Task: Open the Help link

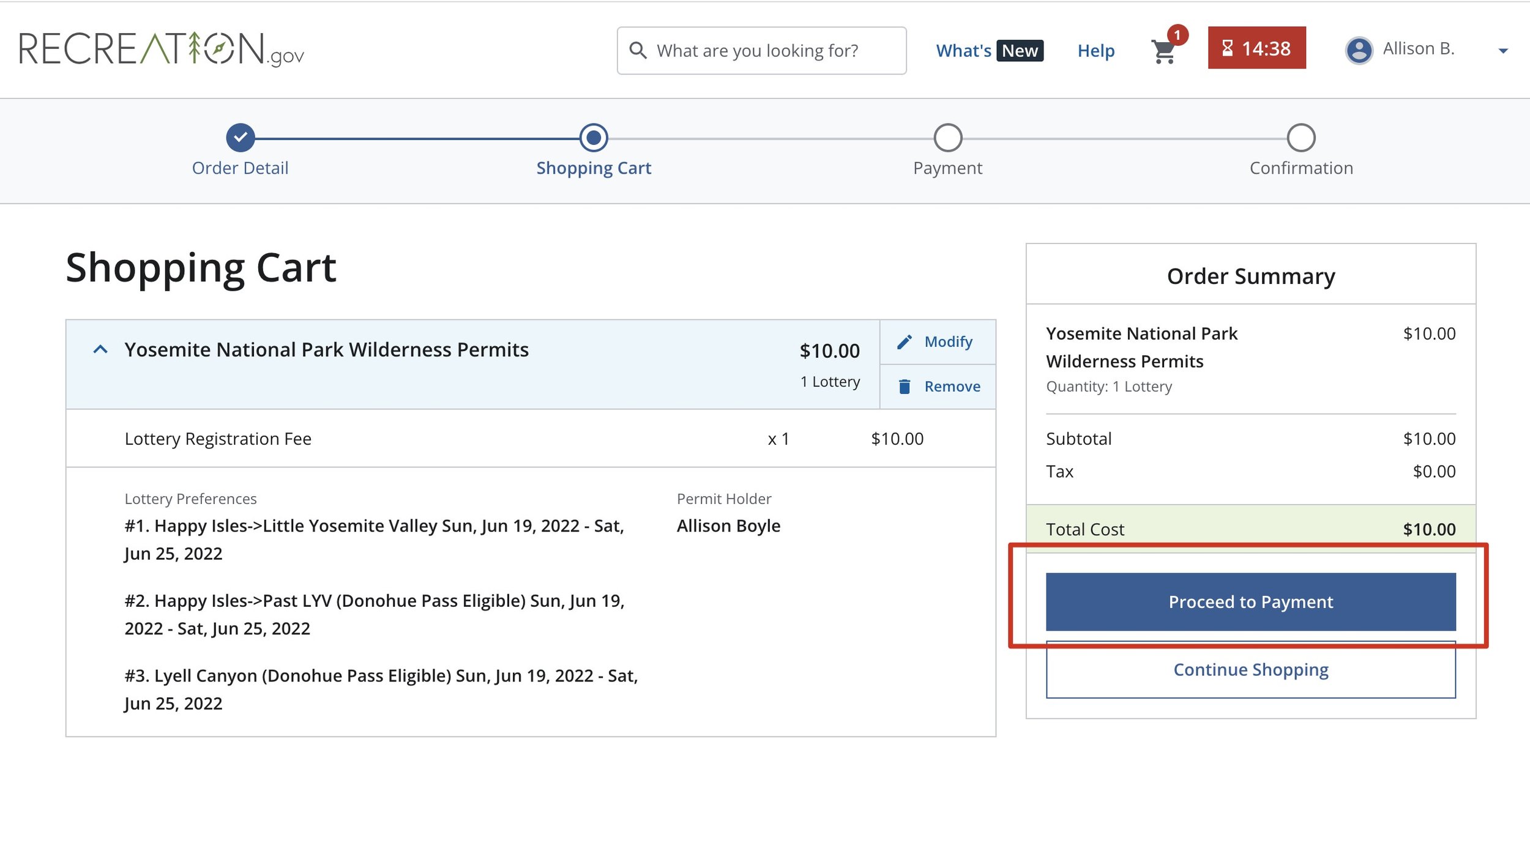Action: [x=1095, y=51]
